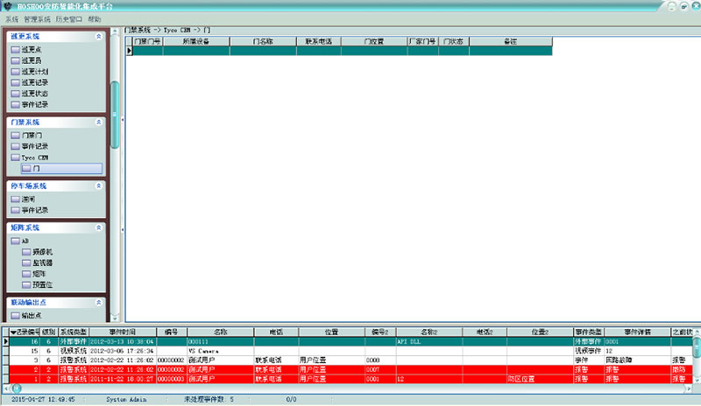Screen dimensions: 701x406
Task: Select 预置位 preset item under AB
Action: pyautogui.click(x=42, y=283)
